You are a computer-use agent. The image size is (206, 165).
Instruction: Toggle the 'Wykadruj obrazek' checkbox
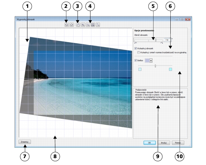[x=136, y=48]
